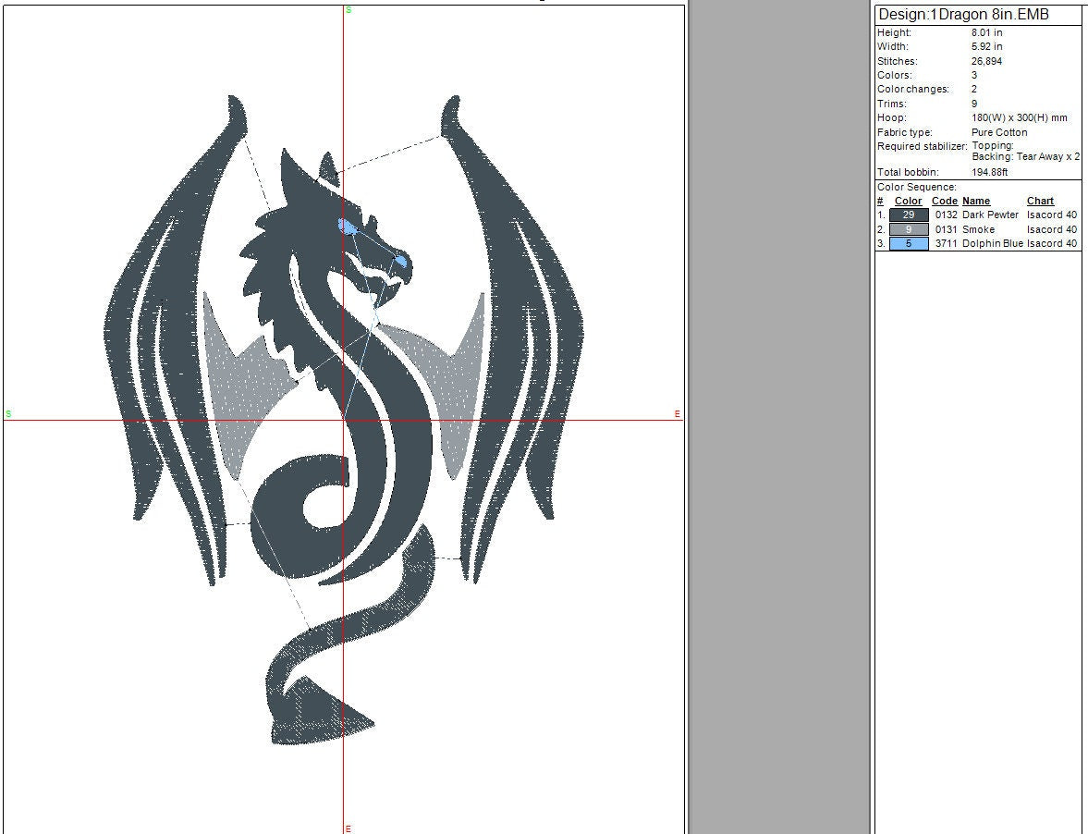Click the Chart column header

(1040, 201)
